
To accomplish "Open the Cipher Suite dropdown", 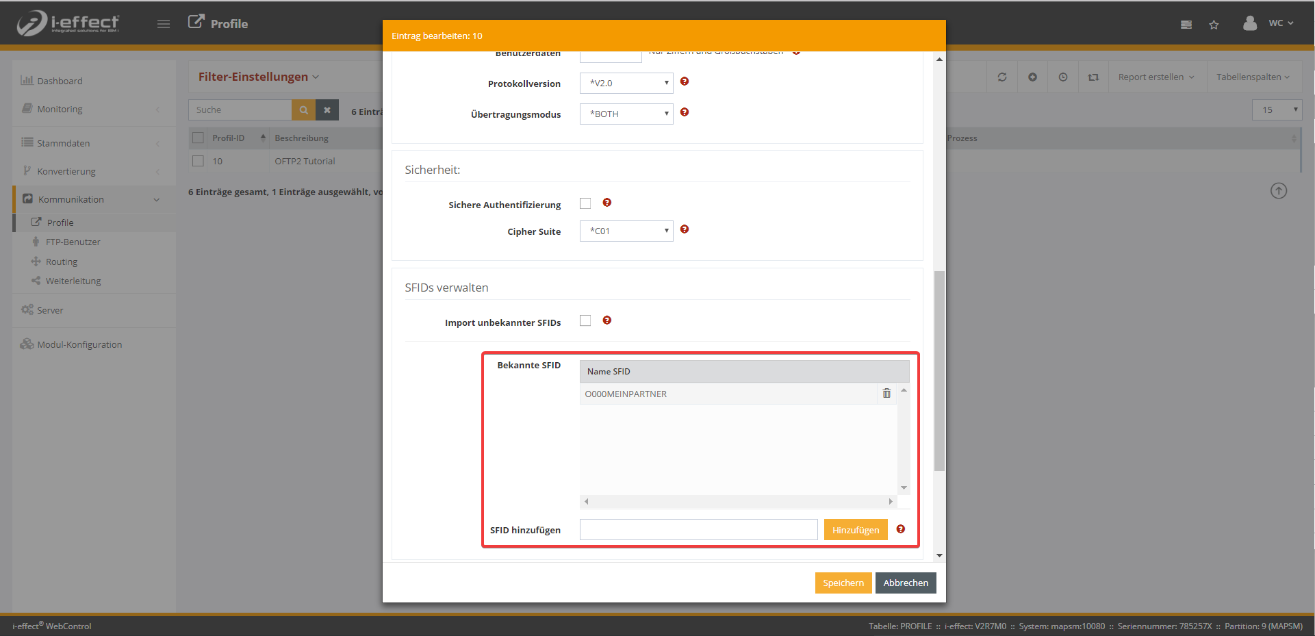I will point(626,231).
